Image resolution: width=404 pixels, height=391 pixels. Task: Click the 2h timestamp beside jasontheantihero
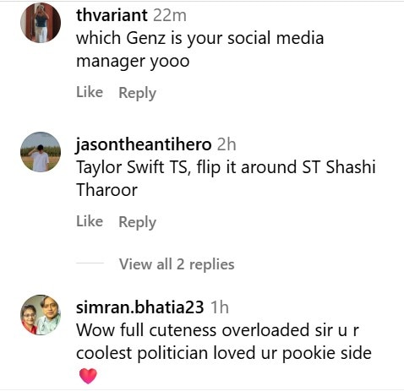[227, 144]
